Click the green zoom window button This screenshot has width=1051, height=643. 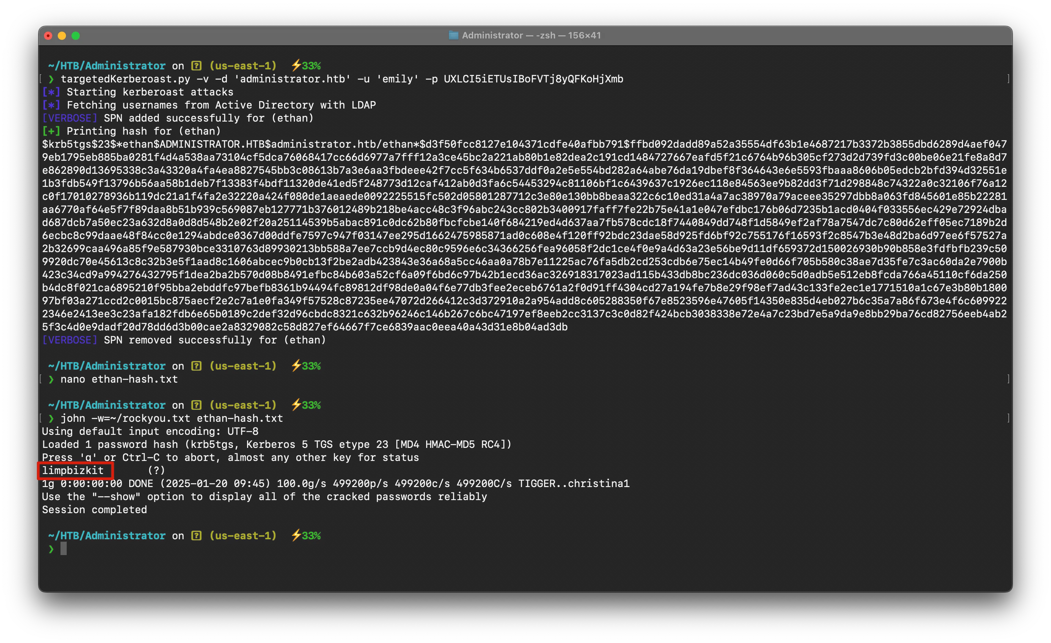[76, 36]
